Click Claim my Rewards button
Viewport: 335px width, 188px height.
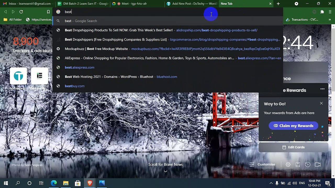coord(293,126)
